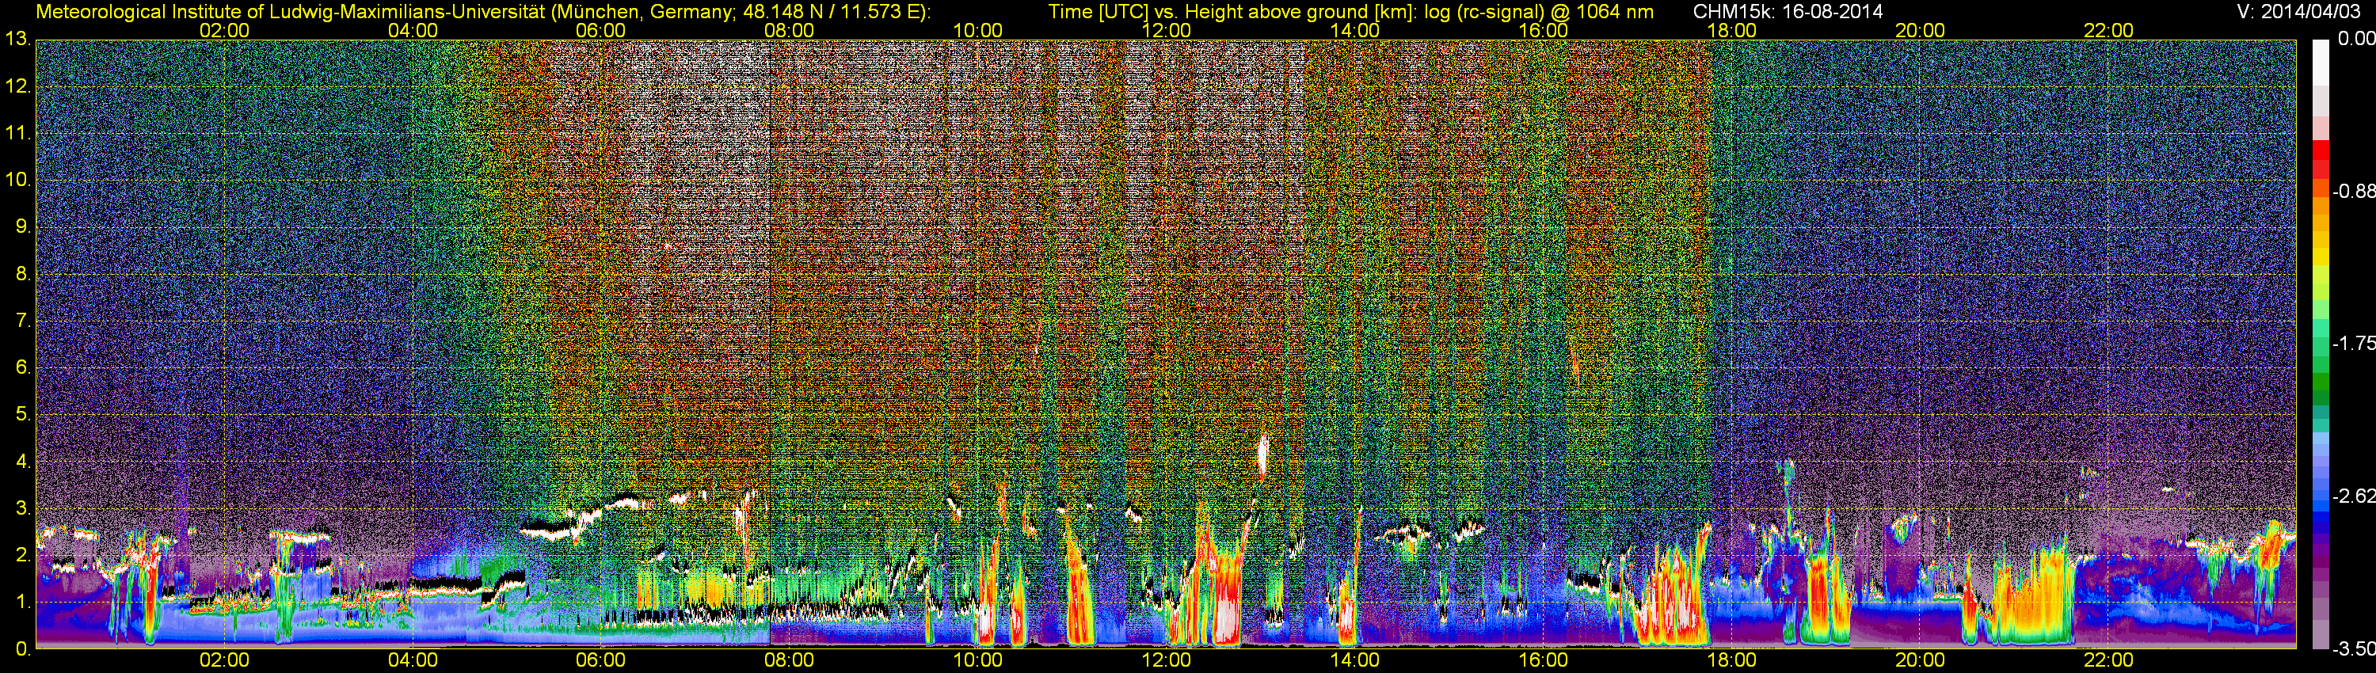Click the 4. km height axis label

(x=23, y=461)
